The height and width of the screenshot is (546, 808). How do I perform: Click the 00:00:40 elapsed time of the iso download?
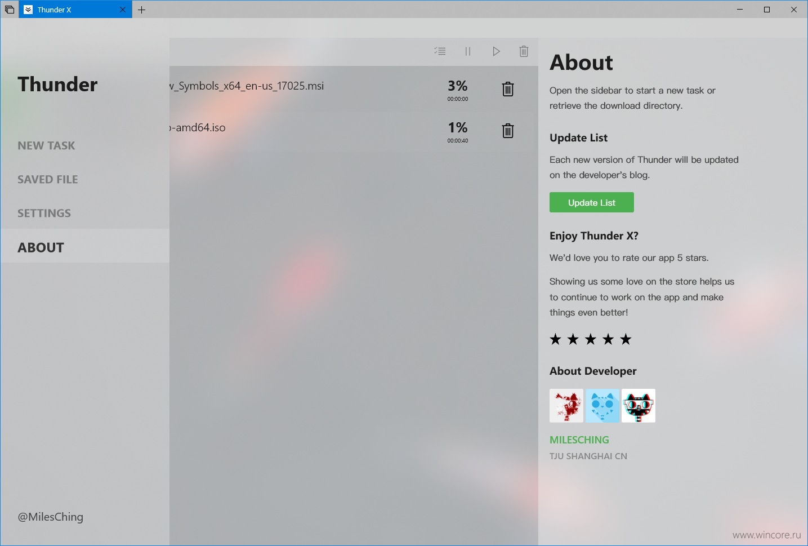pos(458,141)
